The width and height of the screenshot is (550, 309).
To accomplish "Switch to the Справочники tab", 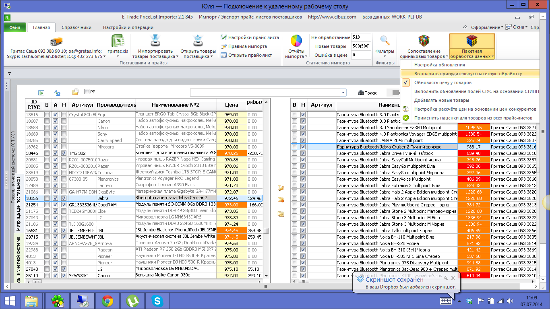I will click(77, 27).
